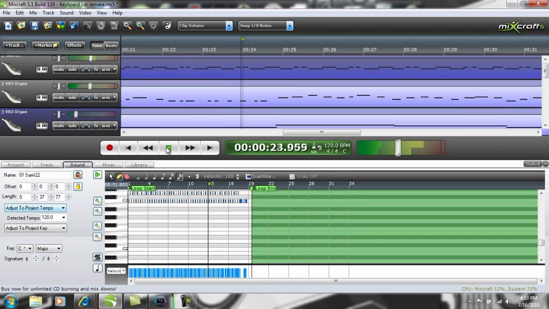Select the eraser tool in piano roll

[x=127, y=176]
